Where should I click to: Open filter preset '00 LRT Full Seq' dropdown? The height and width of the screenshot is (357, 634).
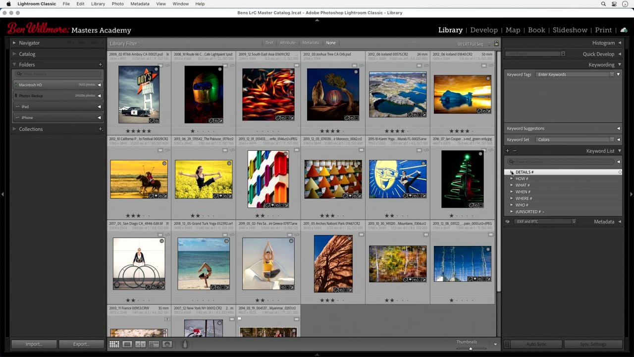point(474,44)
